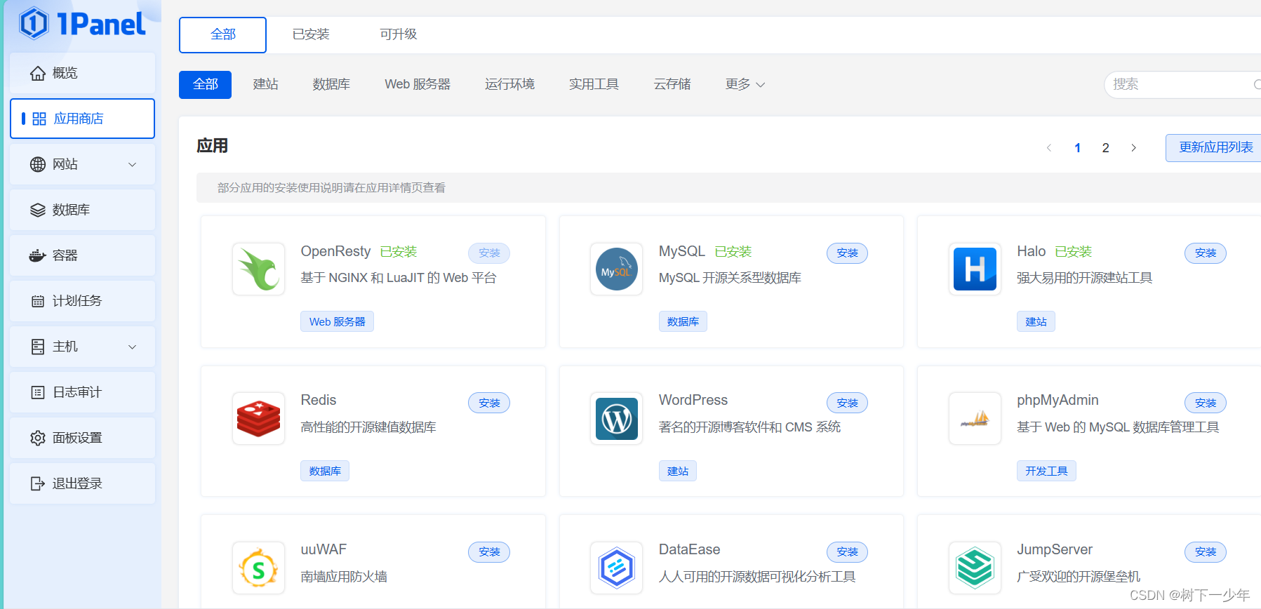Click the 网站 globe icon

(38, 164)
